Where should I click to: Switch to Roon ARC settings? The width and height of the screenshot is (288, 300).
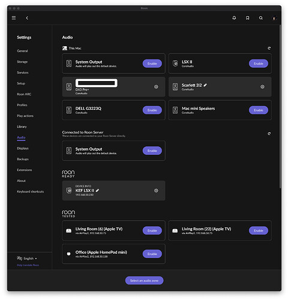[x=24, y=94]
